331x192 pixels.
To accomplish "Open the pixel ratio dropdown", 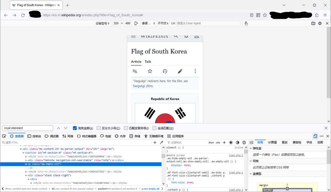I will point(148,23).
